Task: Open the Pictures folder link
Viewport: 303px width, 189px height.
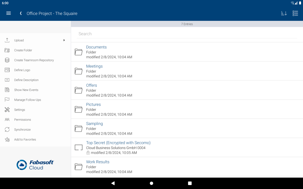Action: pyautogui.click(x=93, y=105)
